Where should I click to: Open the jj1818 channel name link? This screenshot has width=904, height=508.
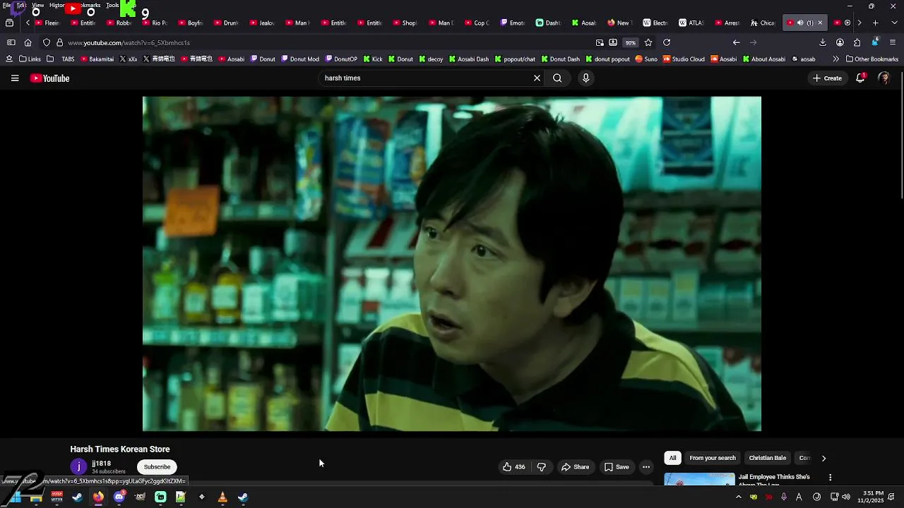coord(101,464)
